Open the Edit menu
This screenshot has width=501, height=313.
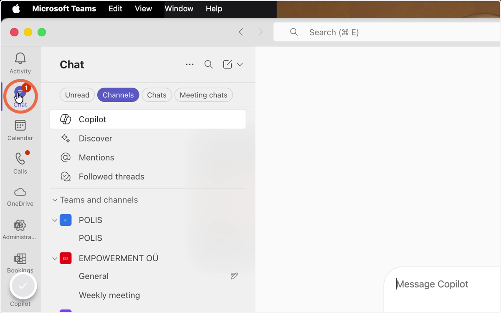(x=115, y=9)
